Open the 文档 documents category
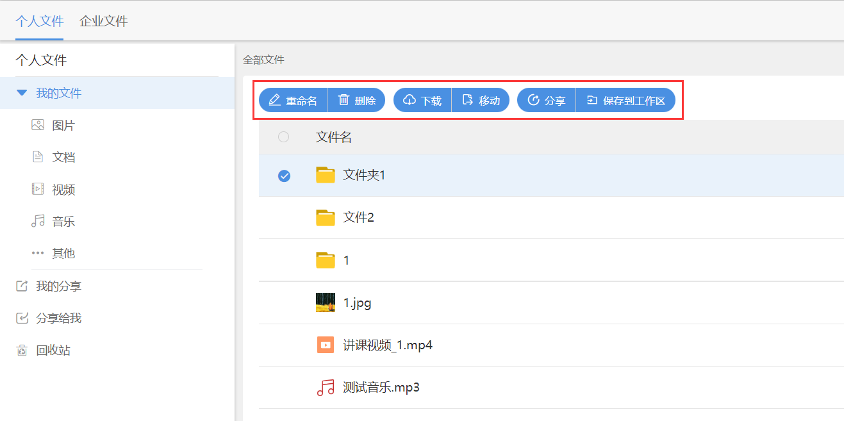This screenshot has height=421, width=844. click(x=63, y=158)
